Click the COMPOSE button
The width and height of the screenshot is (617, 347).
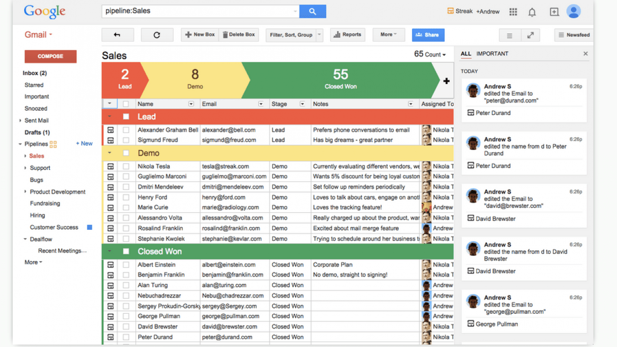point(50,56)
